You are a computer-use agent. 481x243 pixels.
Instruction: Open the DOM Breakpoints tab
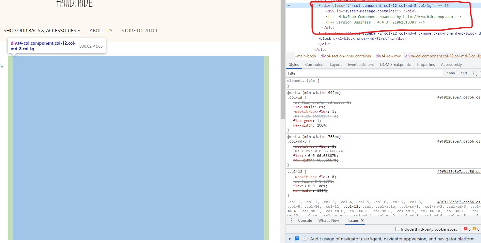pyautogui.click(x=395, y=65)
